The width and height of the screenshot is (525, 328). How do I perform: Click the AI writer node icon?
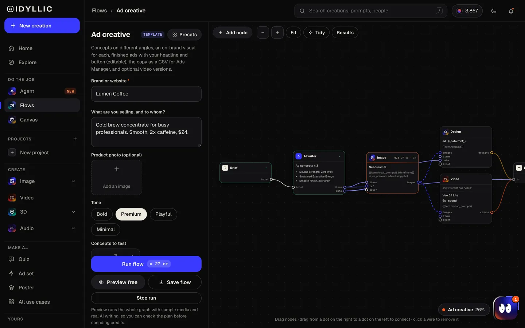point(299,156)
